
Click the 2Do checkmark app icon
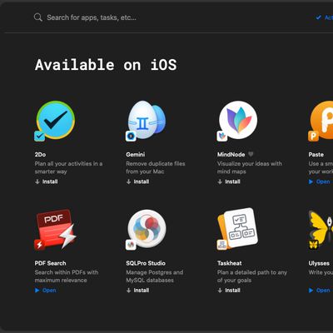56,120
